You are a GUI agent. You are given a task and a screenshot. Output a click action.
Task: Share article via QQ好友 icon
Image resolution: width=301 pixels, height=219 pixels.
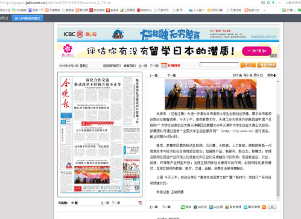click(195, 207)
